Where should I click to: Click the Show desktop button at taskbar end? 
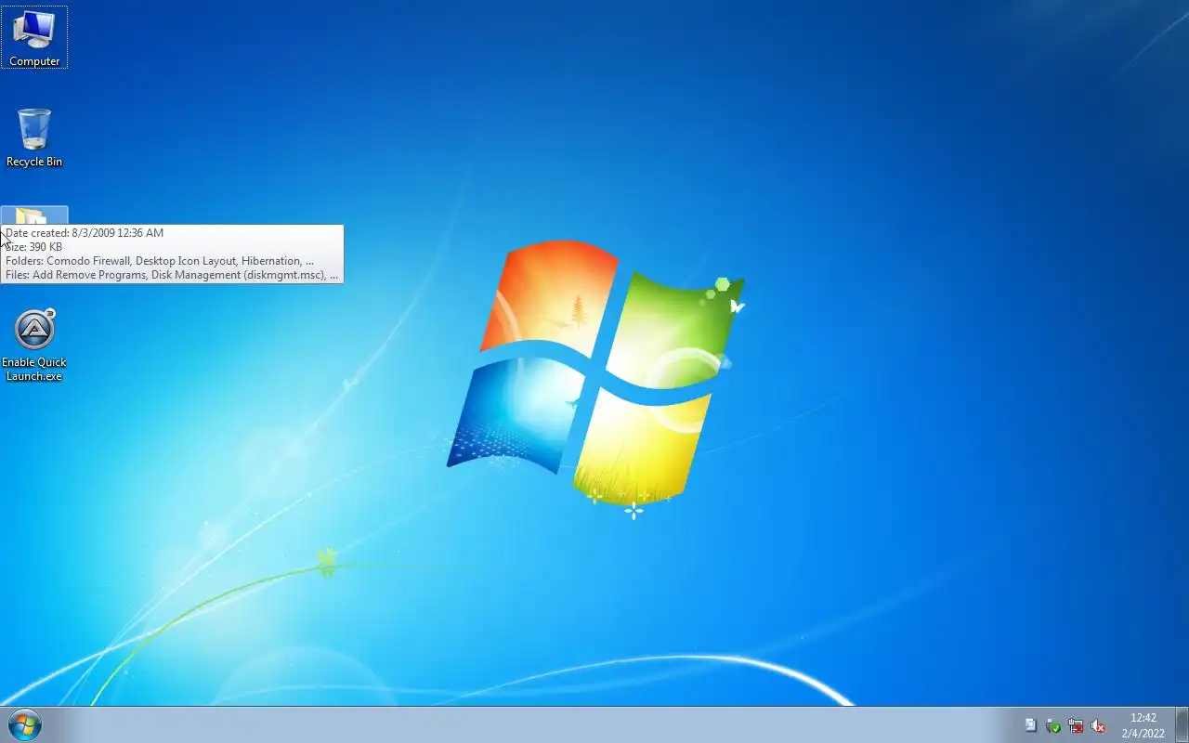coord(1182,724)
